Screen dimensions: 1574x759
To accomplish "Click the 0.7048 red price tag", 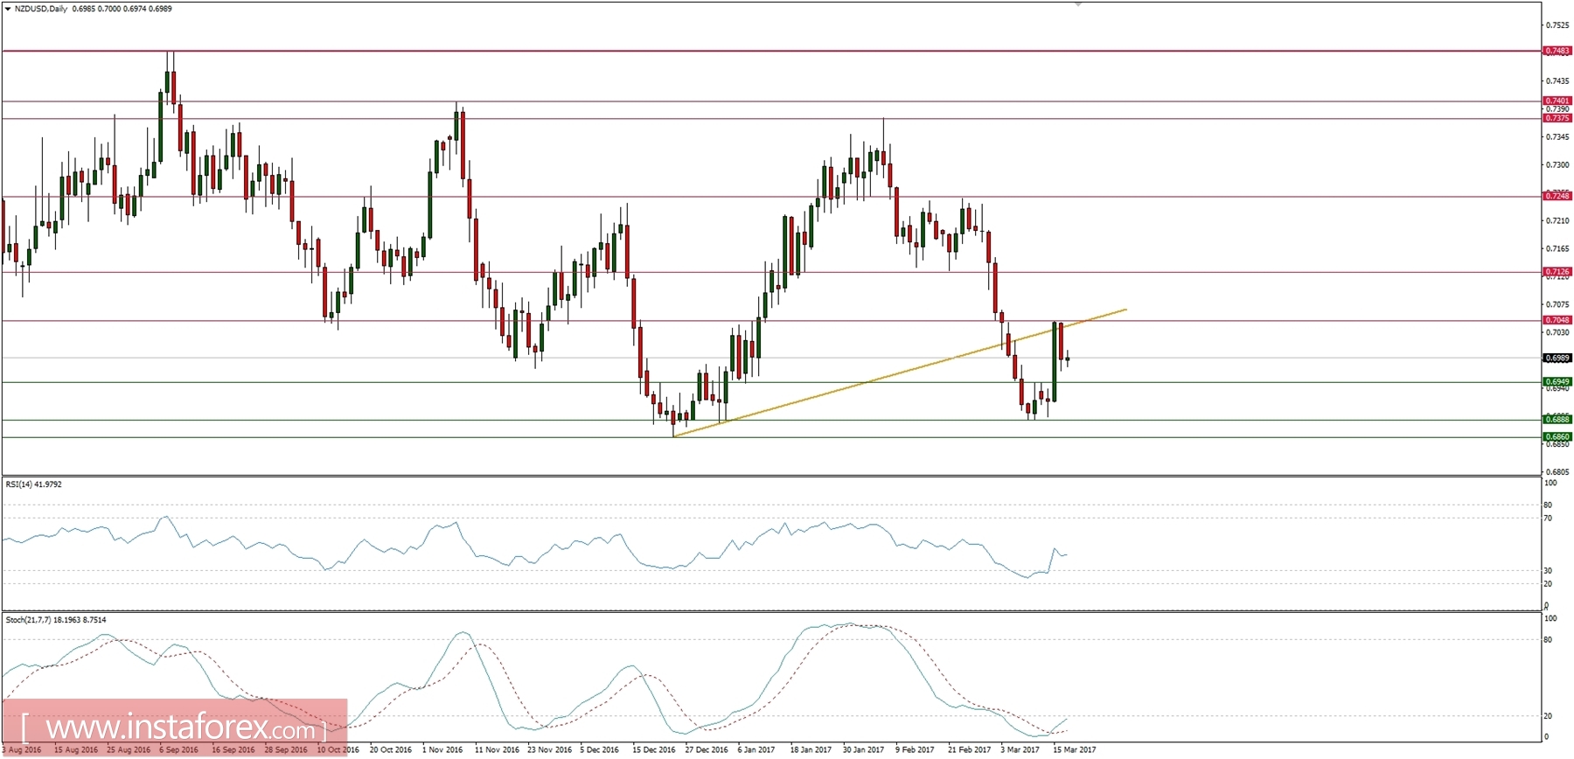I will coord(1557,320).
